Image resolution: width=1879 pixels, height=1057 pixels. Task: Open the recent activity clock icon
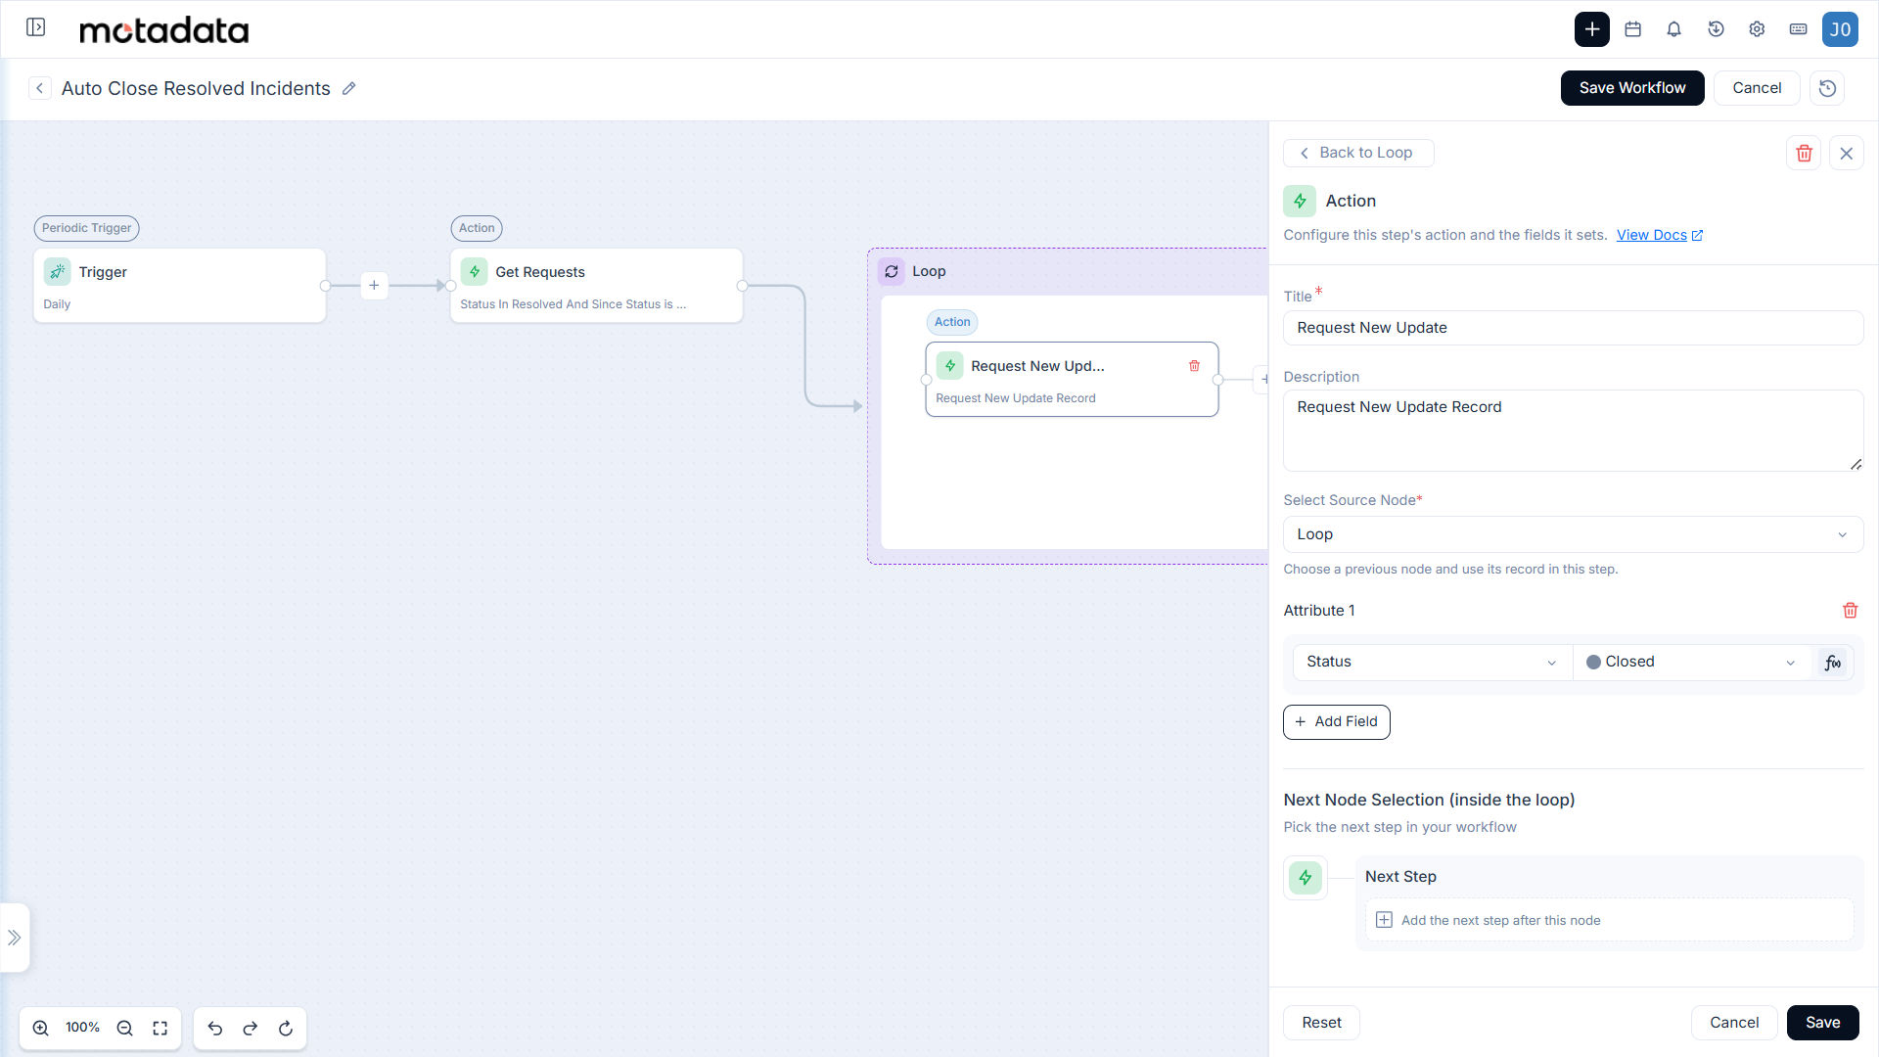[1716, 29]
